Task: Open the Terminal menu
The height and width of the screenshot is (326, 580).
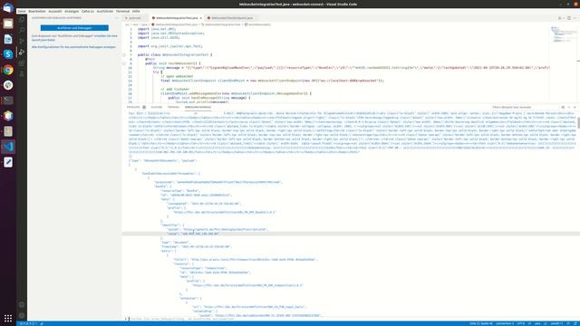Action: pos(122,12)
